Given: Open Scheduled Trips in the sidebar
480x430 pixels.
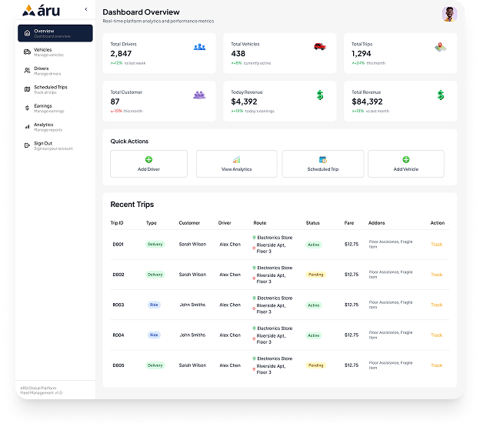Looking at the screenshot, I should 50,89.
